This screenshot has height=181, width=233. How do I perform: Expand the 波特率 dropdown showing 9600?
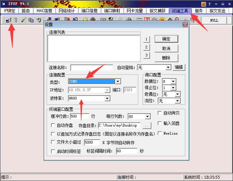(x=107, y=98)
